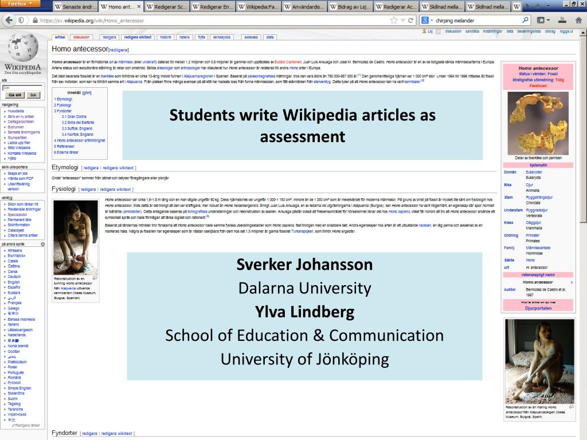Switch to the Wikipedia:Fa... tab

pos(259,6)
